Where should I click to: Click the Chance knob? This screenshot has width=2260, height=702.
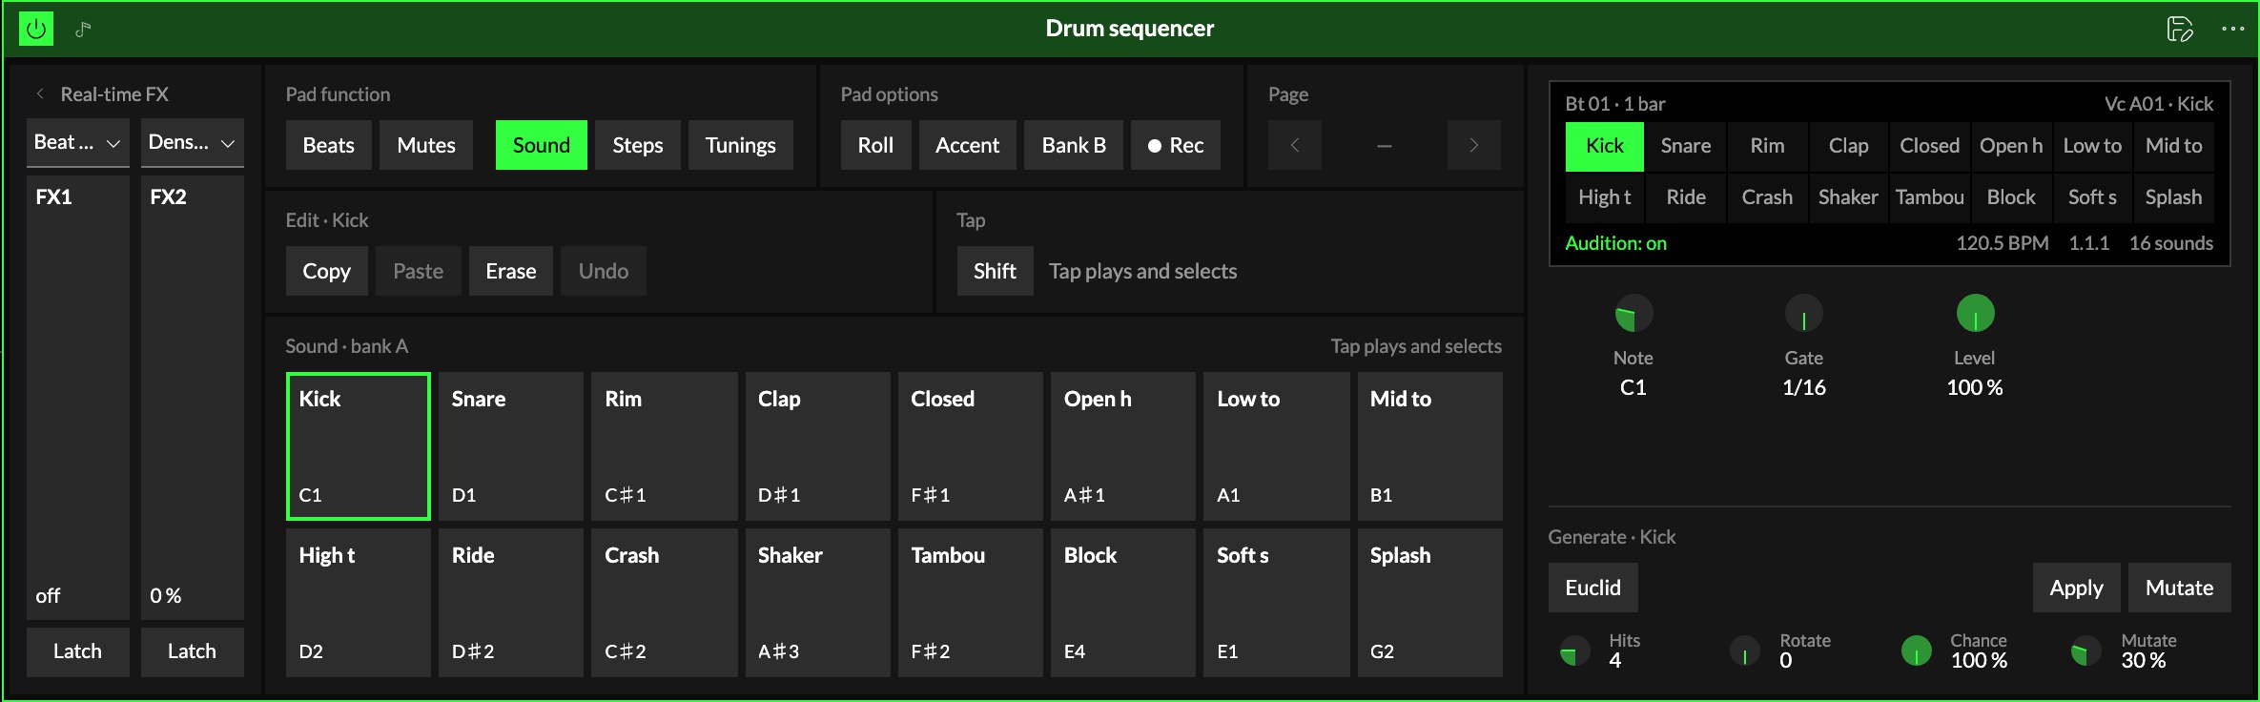click(x=1916, y=650)
